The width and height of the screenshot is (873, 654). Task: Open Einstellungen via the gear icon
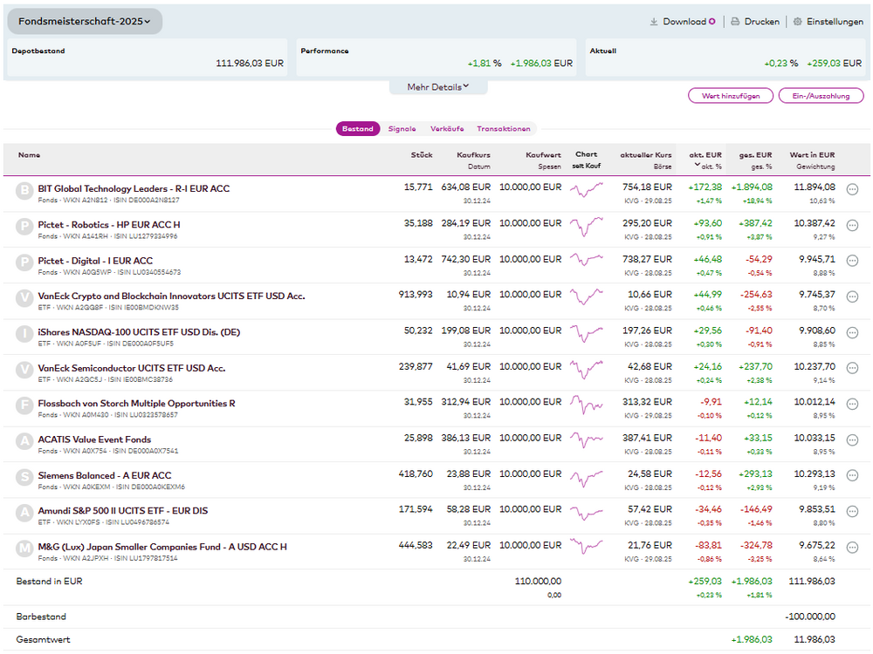click(798, 22)
